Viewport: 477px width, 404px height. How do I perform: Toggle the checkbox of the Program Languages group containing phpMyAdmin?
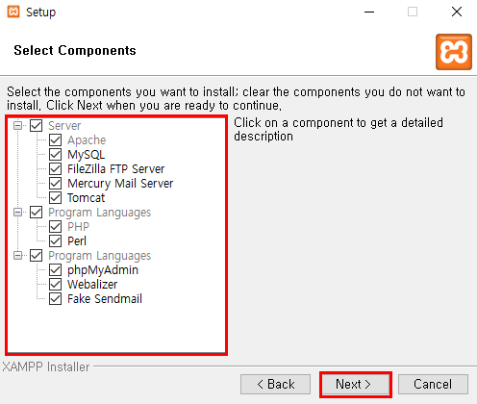pos(36,255)
